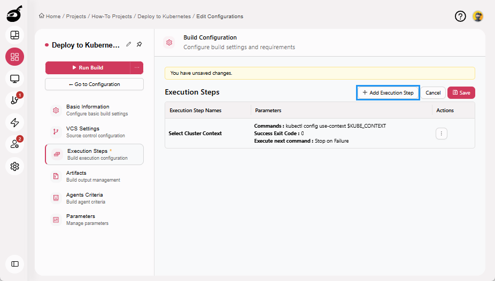Click the home icon in breadcrumb
The height and width of the screenshot is (281, 495).
[x=42, y=16]
